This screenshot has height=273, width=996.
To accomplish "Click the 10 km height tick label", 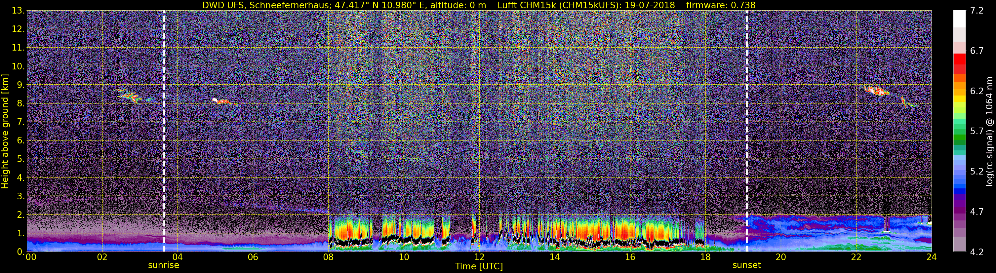I will (18, 66).
